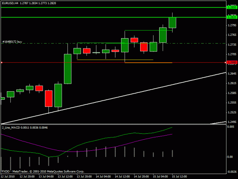Click the 15 Jul 12:00 time label
The image size is (238, 179).
point(179,176)
